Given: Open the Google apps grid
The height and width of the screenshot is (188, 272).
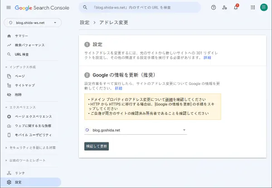Looking at the screenshot, I should [253, 7].
